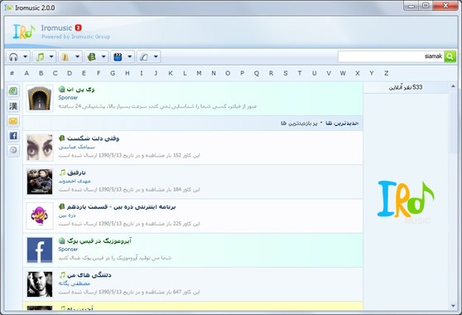The width and height of the screenshot is (462, 315).
Task: Click the clapperboard video toolbar icon
Action: (x=118, y=56)
